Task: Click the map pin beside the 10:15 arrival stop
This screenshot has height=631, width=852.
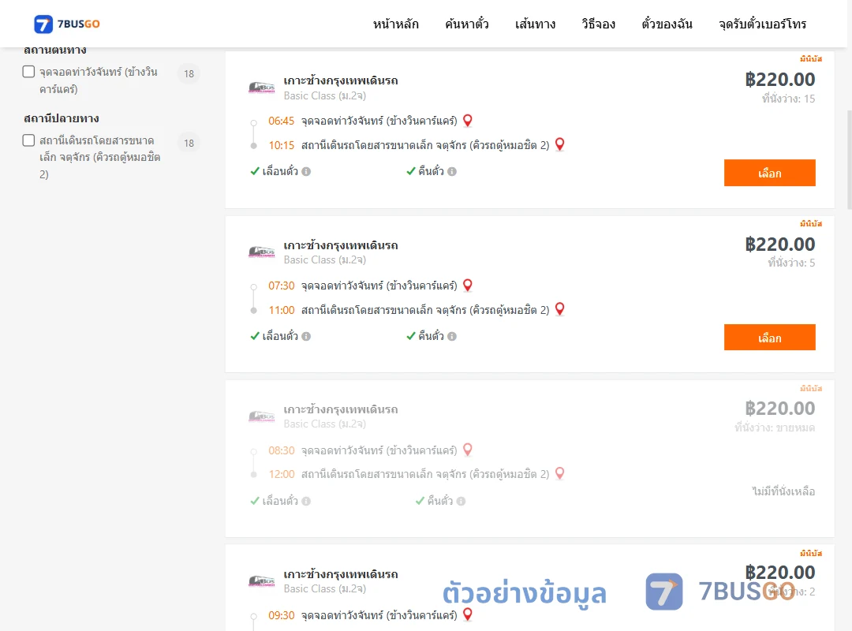Action: click(559, 144)
